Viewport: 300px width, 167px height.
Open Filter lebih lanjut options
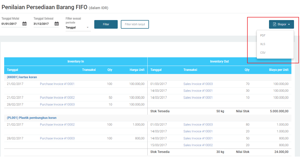coord(135,24)
